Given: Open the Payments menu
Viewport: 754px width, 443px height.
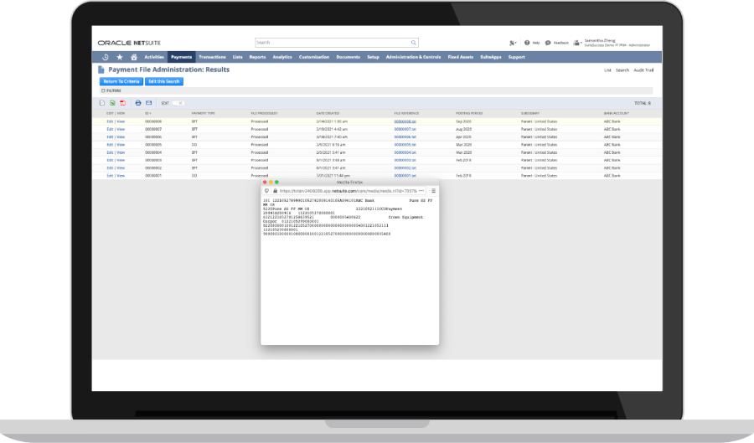Looking at the screenshot, I should click(181, 57).
